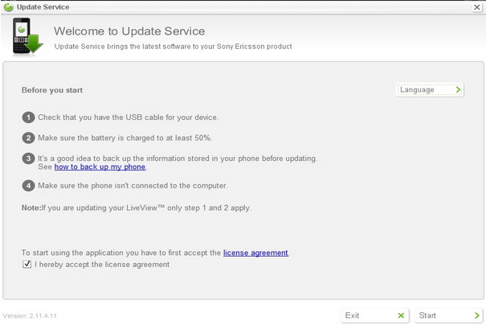Open the Language selection menu
Image resolution: width=486 pixels, height=325 pixels.
click(x=430, y=90)
